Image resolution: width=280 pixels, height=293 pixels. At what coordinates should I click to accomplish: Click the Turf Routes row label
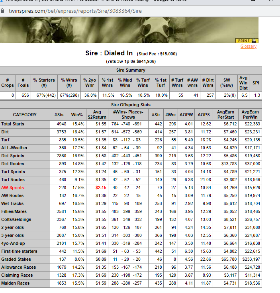click(13, 180)
